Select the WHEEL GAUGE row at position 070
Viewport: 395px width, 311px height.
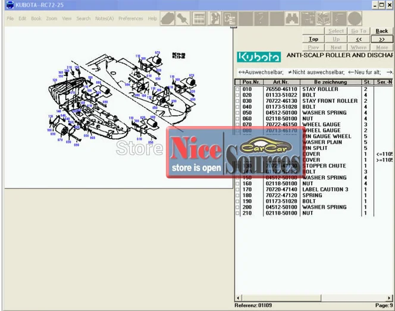(314, 125)
